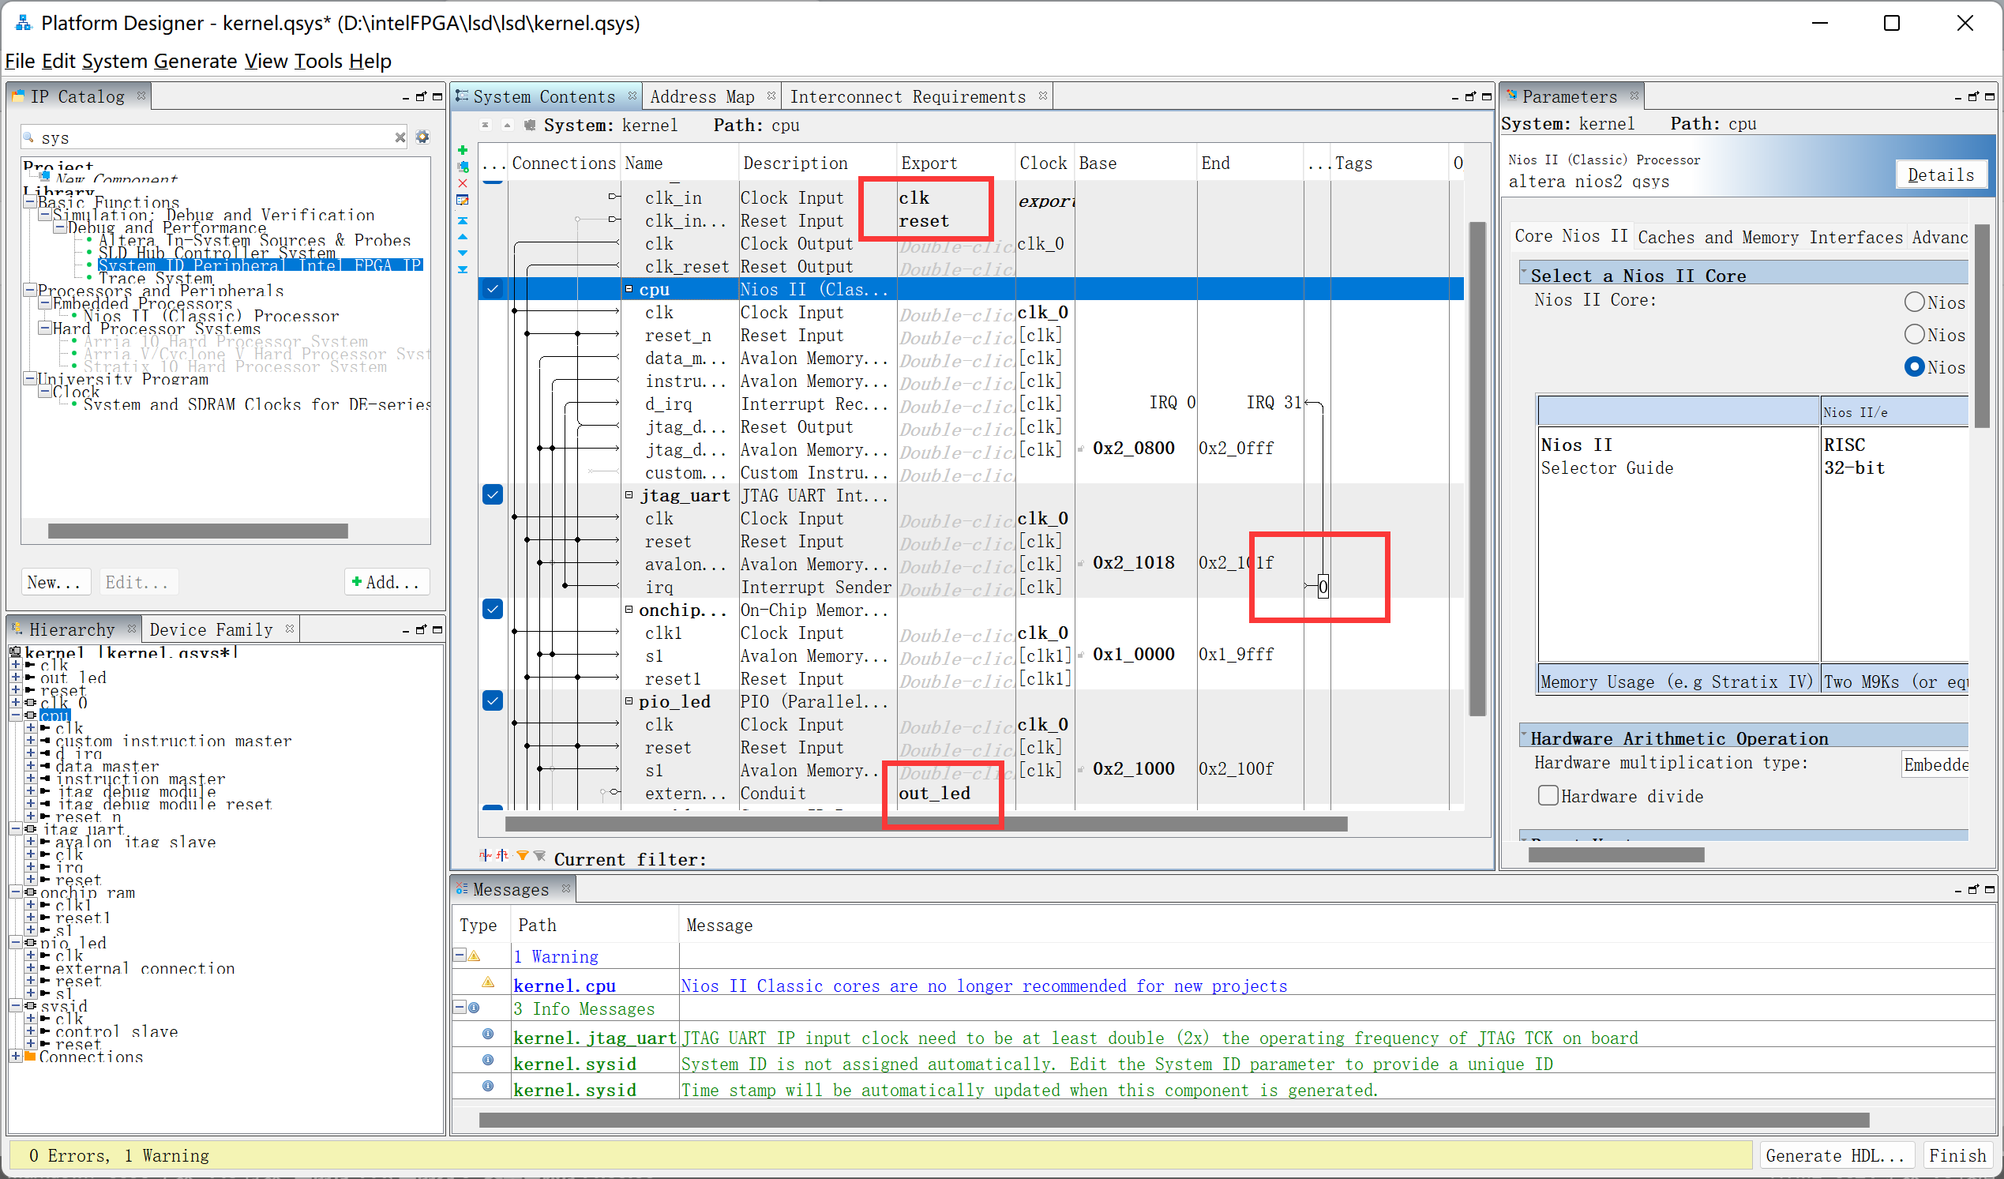Screen dimensions: 2004x1179
Task: Toggle the onchip memory component checkbox
Action: [x=492, y=610]
